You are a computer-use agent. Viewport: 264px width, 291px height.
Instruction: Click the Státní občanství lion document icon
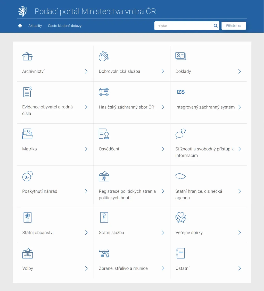[28, 217]
